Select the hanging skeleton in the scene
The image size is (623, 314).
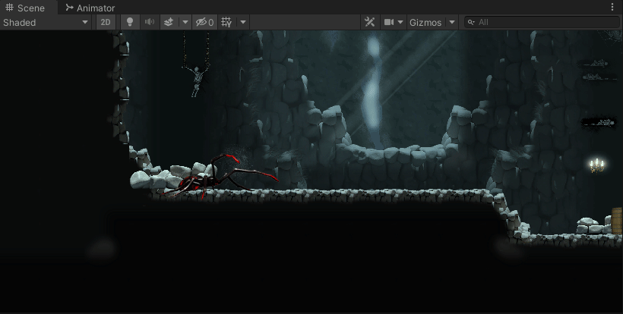point(196,81)
